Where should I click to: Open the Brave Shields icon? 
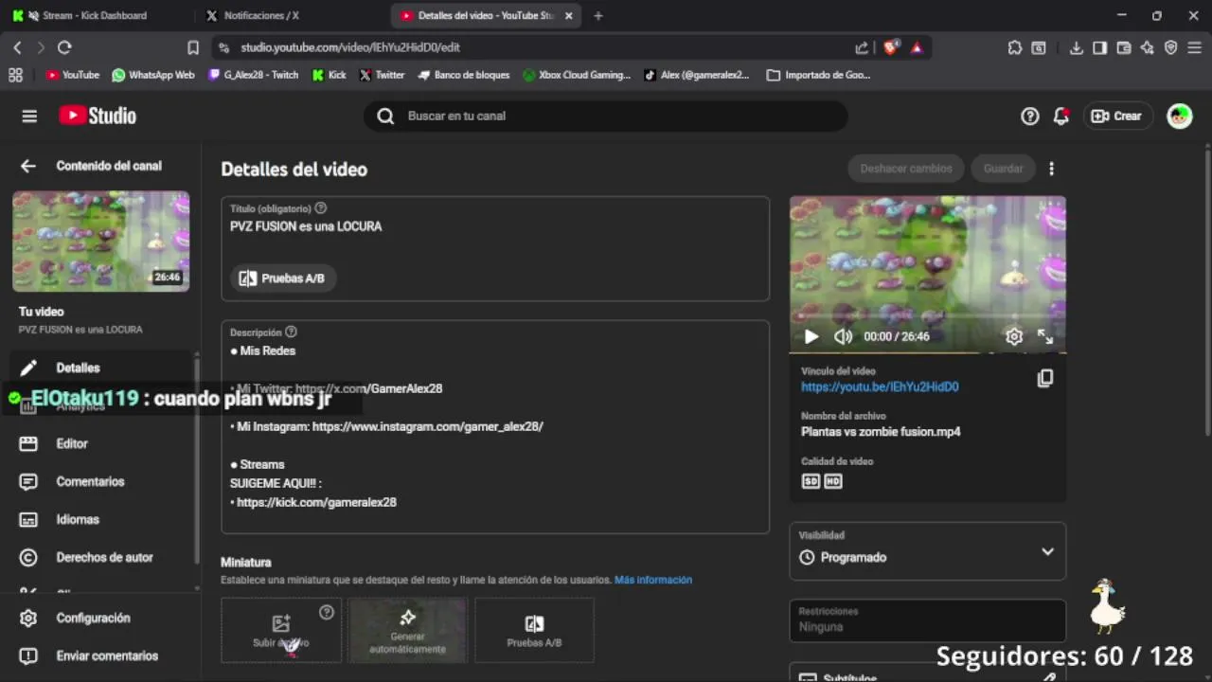pos(890,47)
